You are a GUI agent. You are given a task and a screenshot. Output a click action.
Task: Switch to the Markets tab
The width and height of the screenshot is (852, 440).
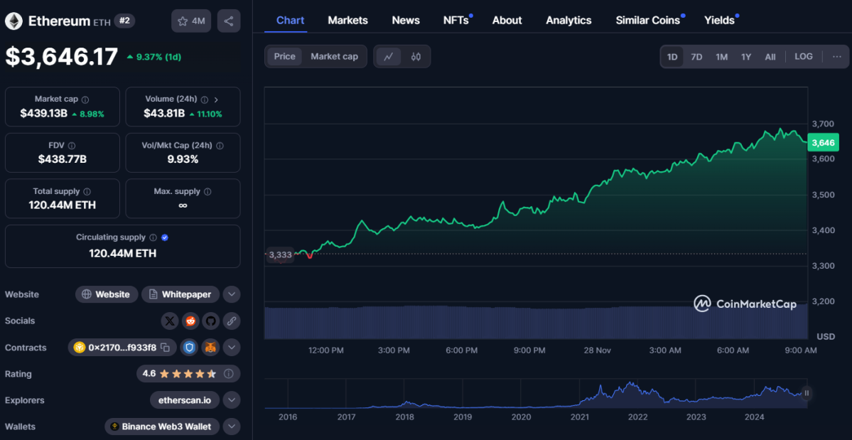coord(347,20)
